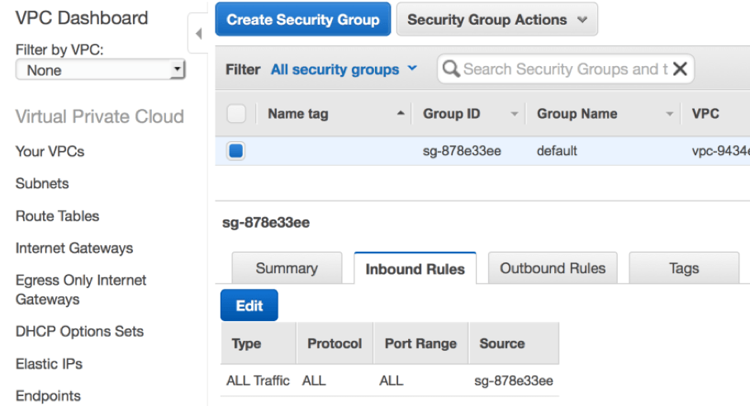Uncheck the sg-878e33ee row checkbox

point(235,151)
